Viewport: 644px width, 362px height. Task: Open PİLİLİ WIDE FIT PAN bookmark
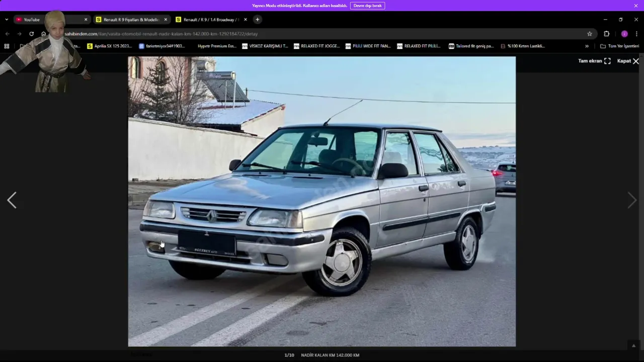(368, 46)
